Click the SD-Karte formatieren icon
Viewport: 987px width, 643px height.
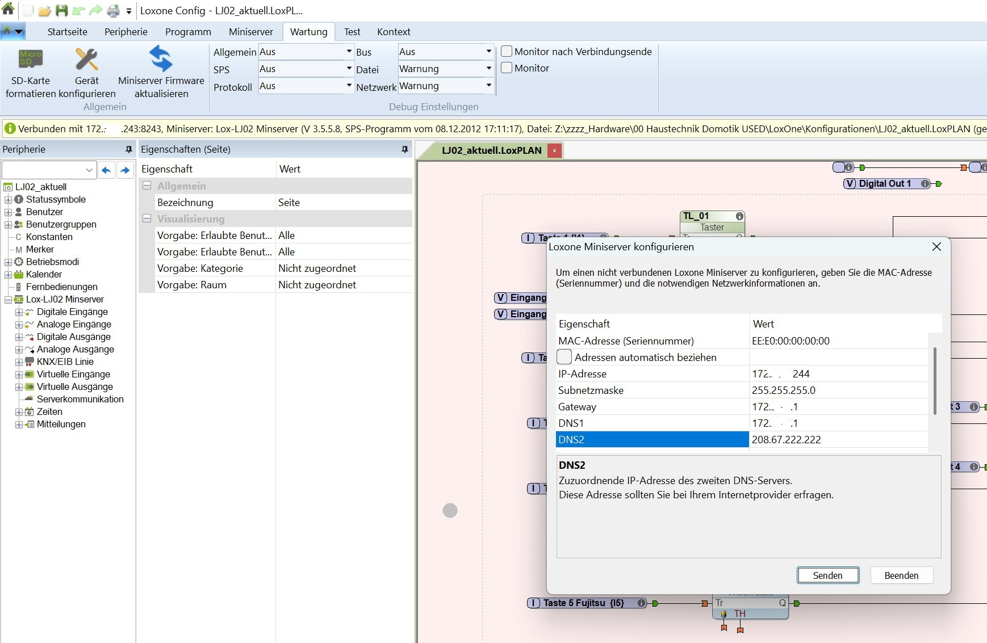(31, 59)
